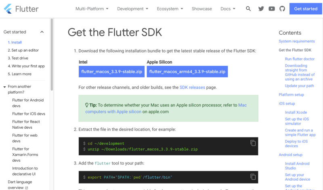Image resolution: width=323 pixels, height=190 pixels.
Task: Open Flutter for iOS devs
Action: pyautogui.click(x=29, y=114)
